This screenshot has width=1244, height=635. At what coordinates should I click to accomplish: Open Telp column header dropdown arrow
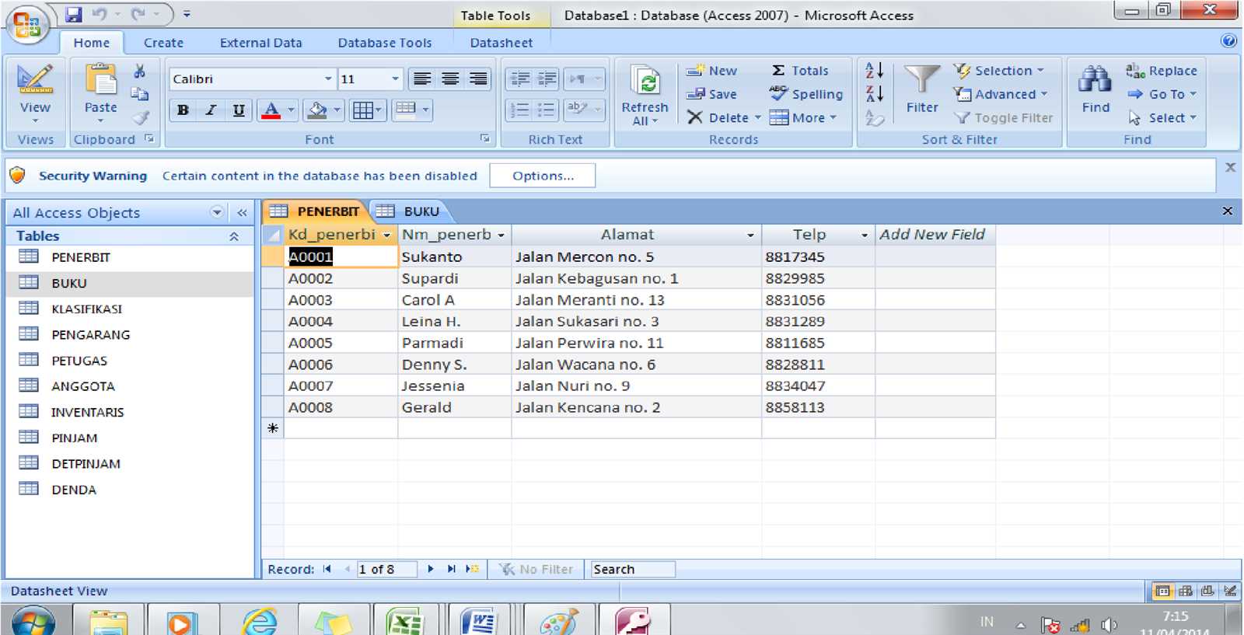tap(864, 235)
